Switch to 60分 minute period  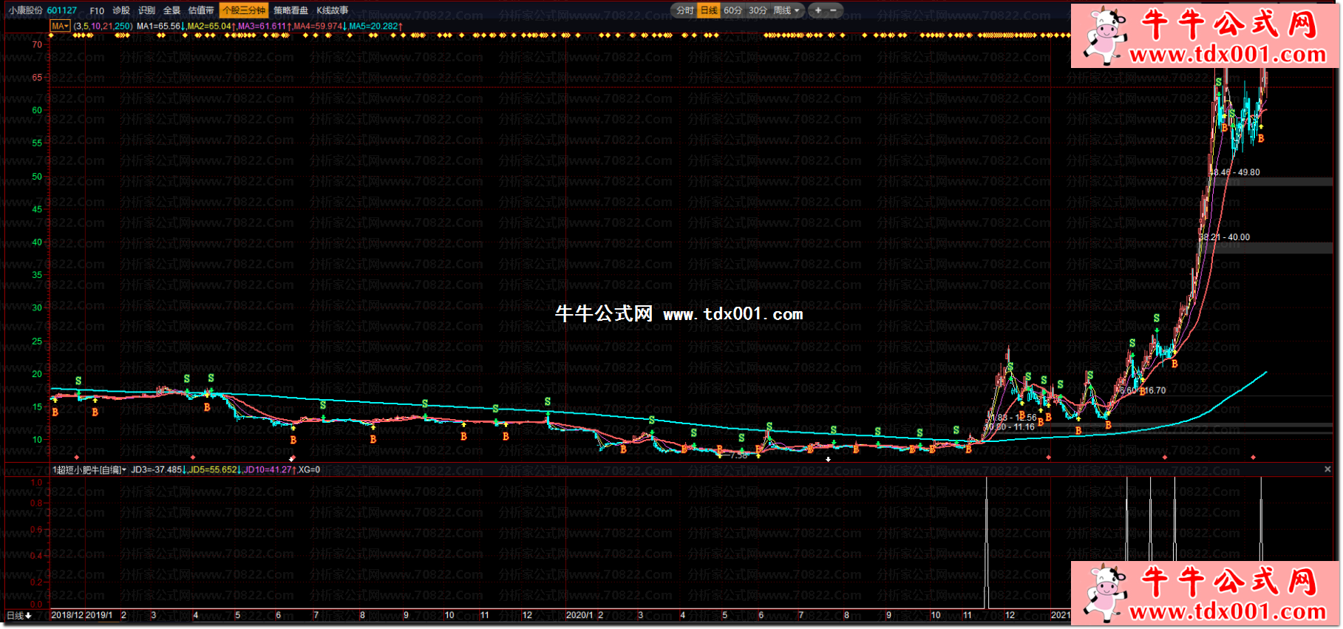[x=732, y=10]
